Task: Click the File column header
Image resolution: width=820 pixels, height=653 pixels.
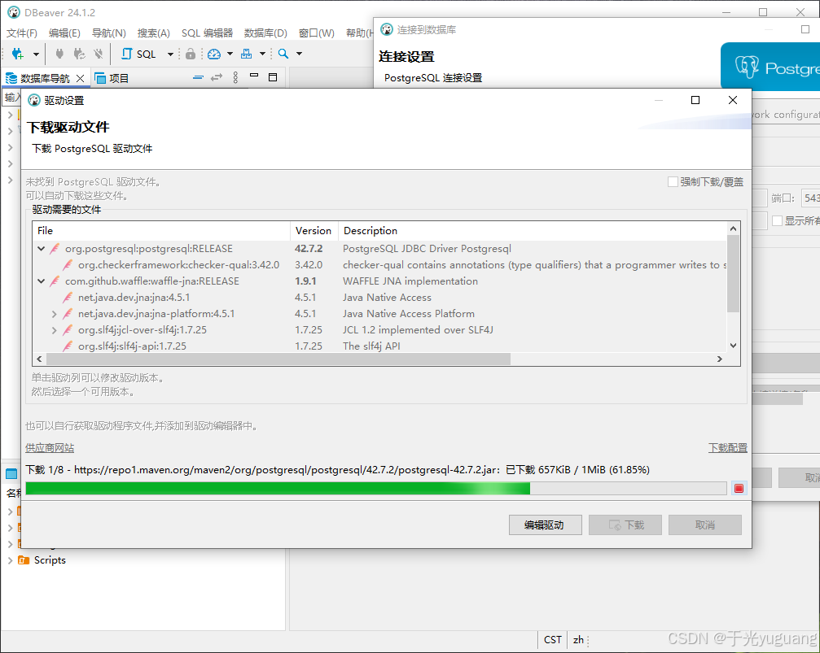Action: (x=161, y=230)
